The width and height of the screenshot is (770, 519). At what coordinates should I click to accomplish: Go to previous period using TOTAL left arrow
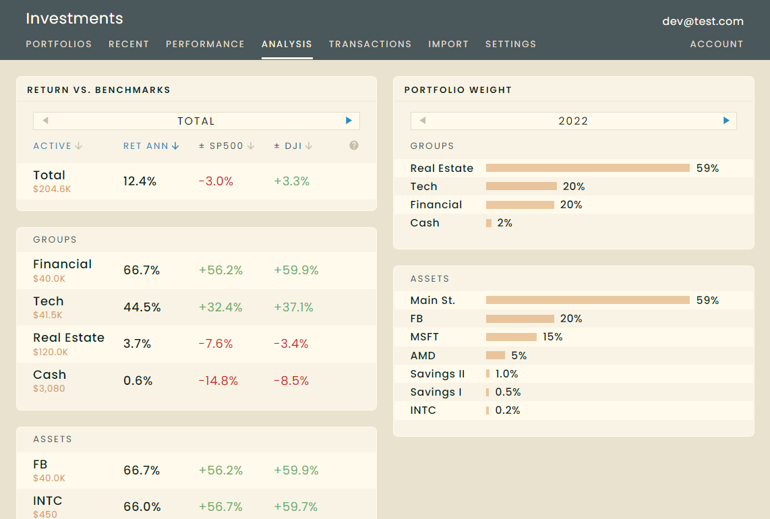45,121
